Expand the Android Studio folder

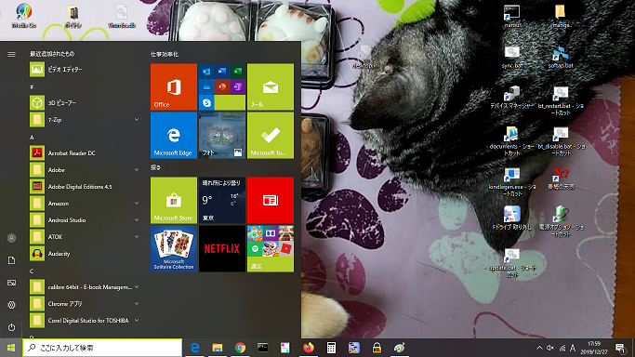[85, 220]
